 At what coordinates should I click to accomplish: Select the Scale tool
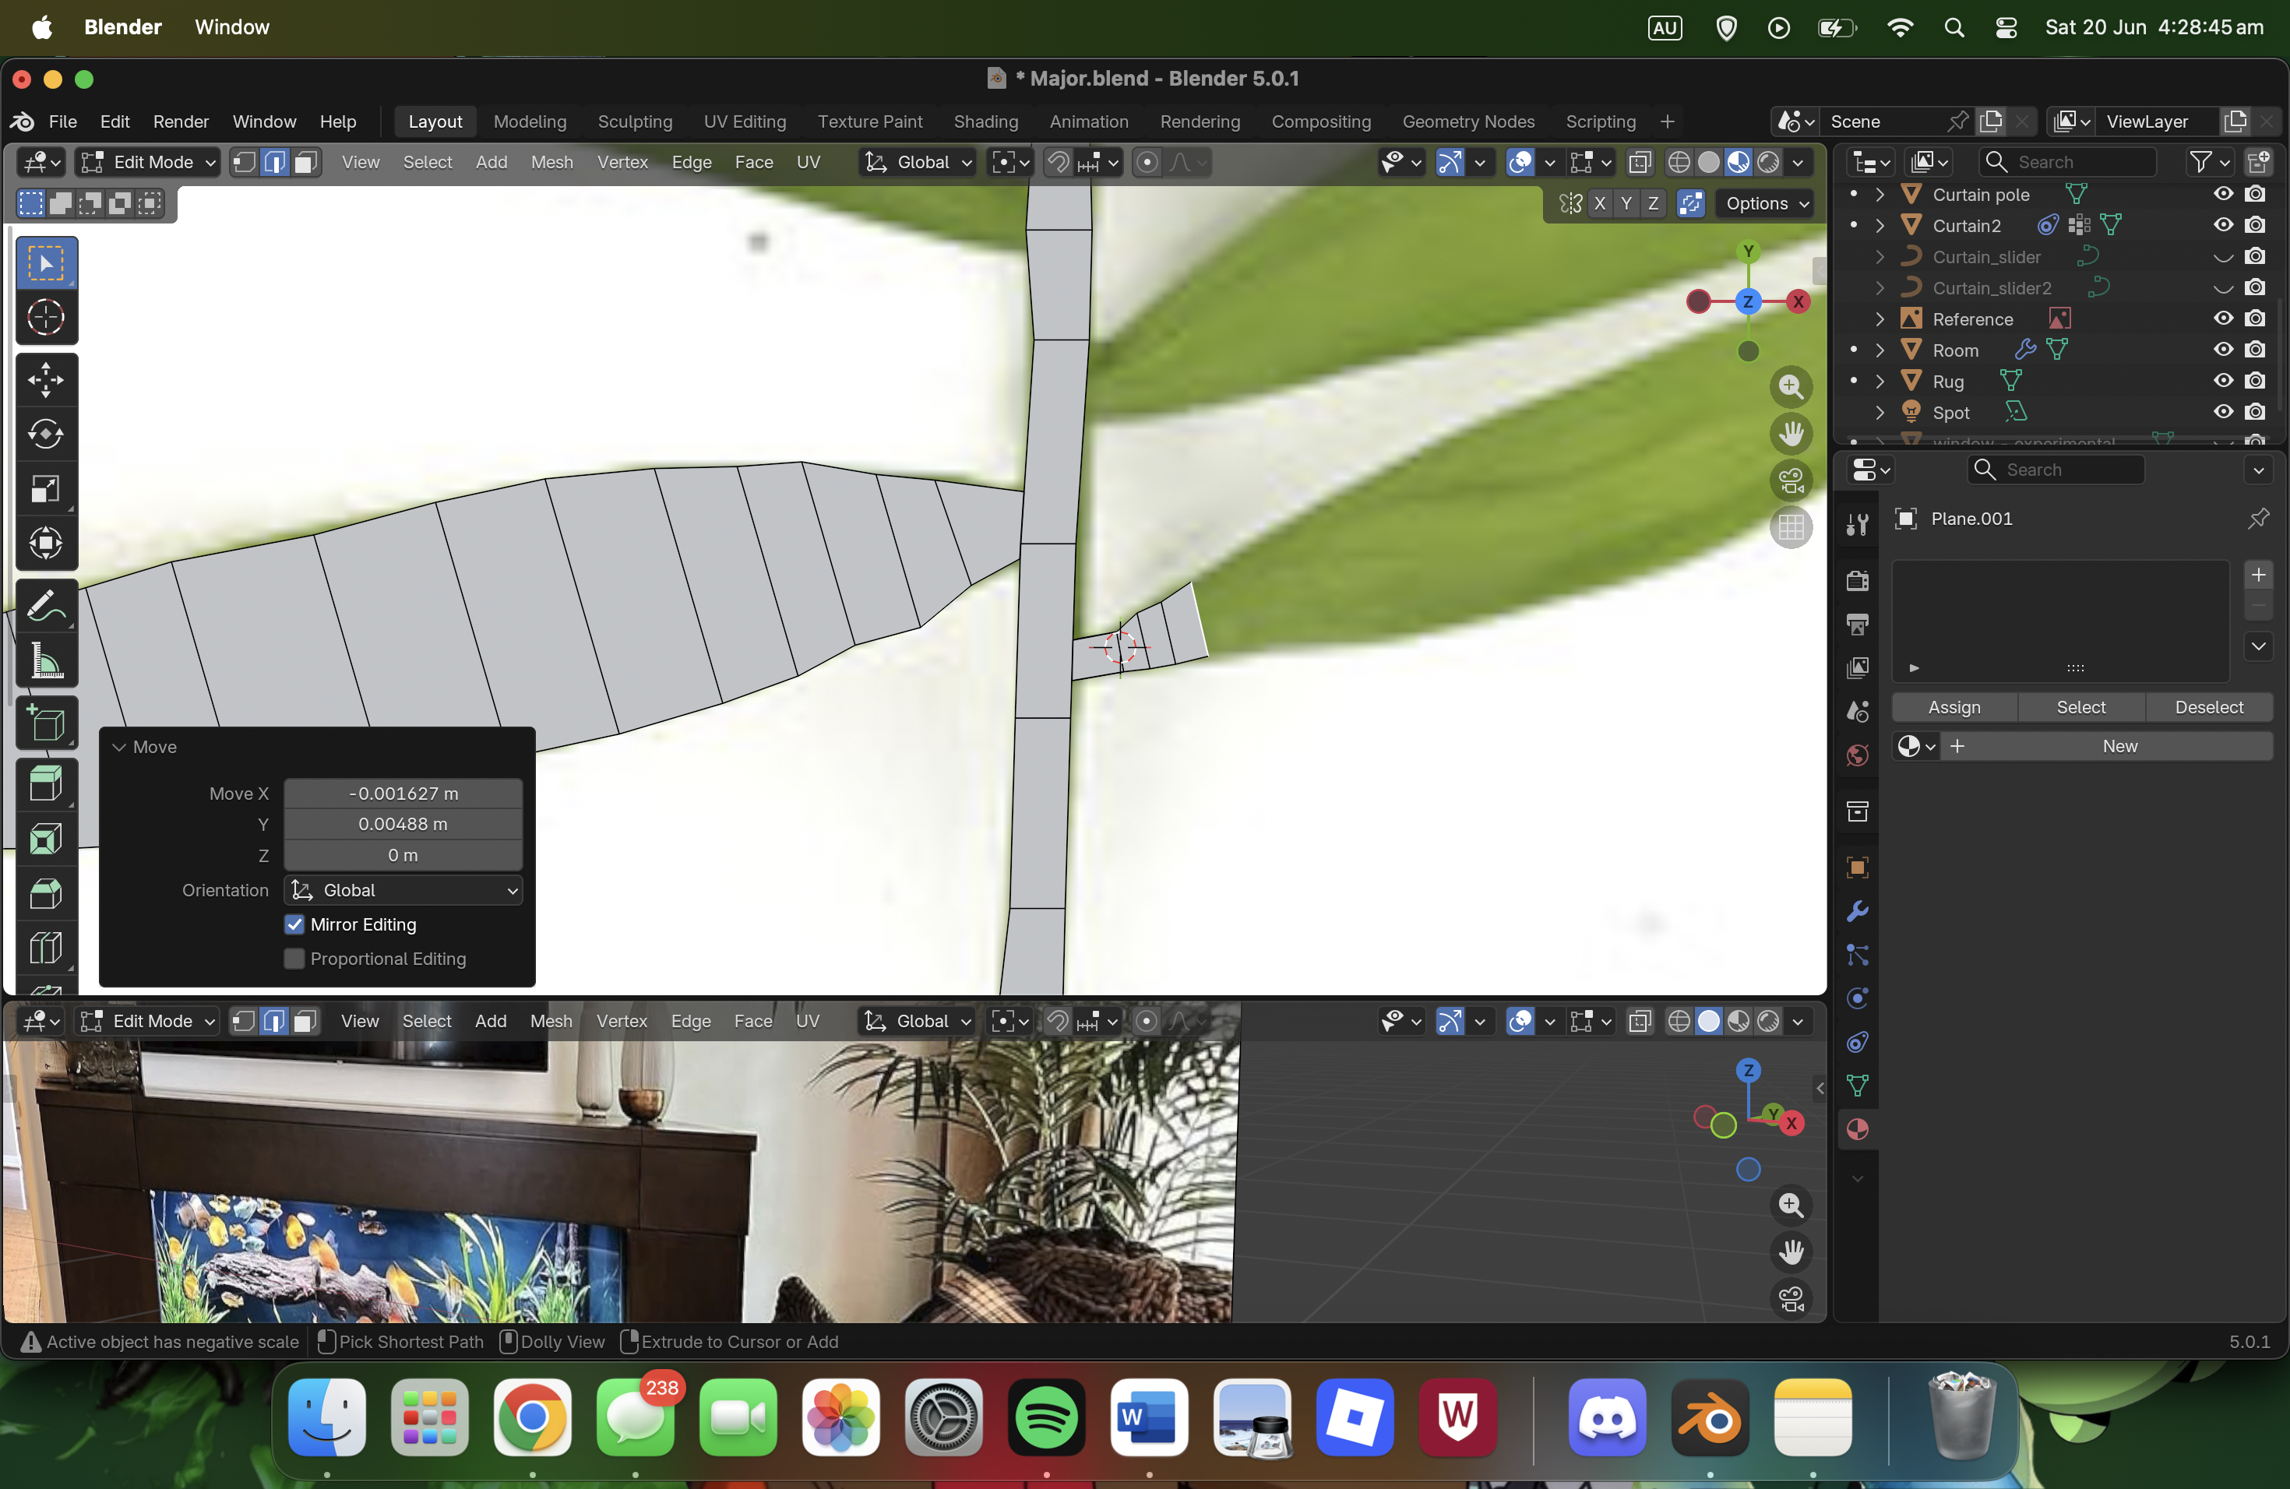46,488
